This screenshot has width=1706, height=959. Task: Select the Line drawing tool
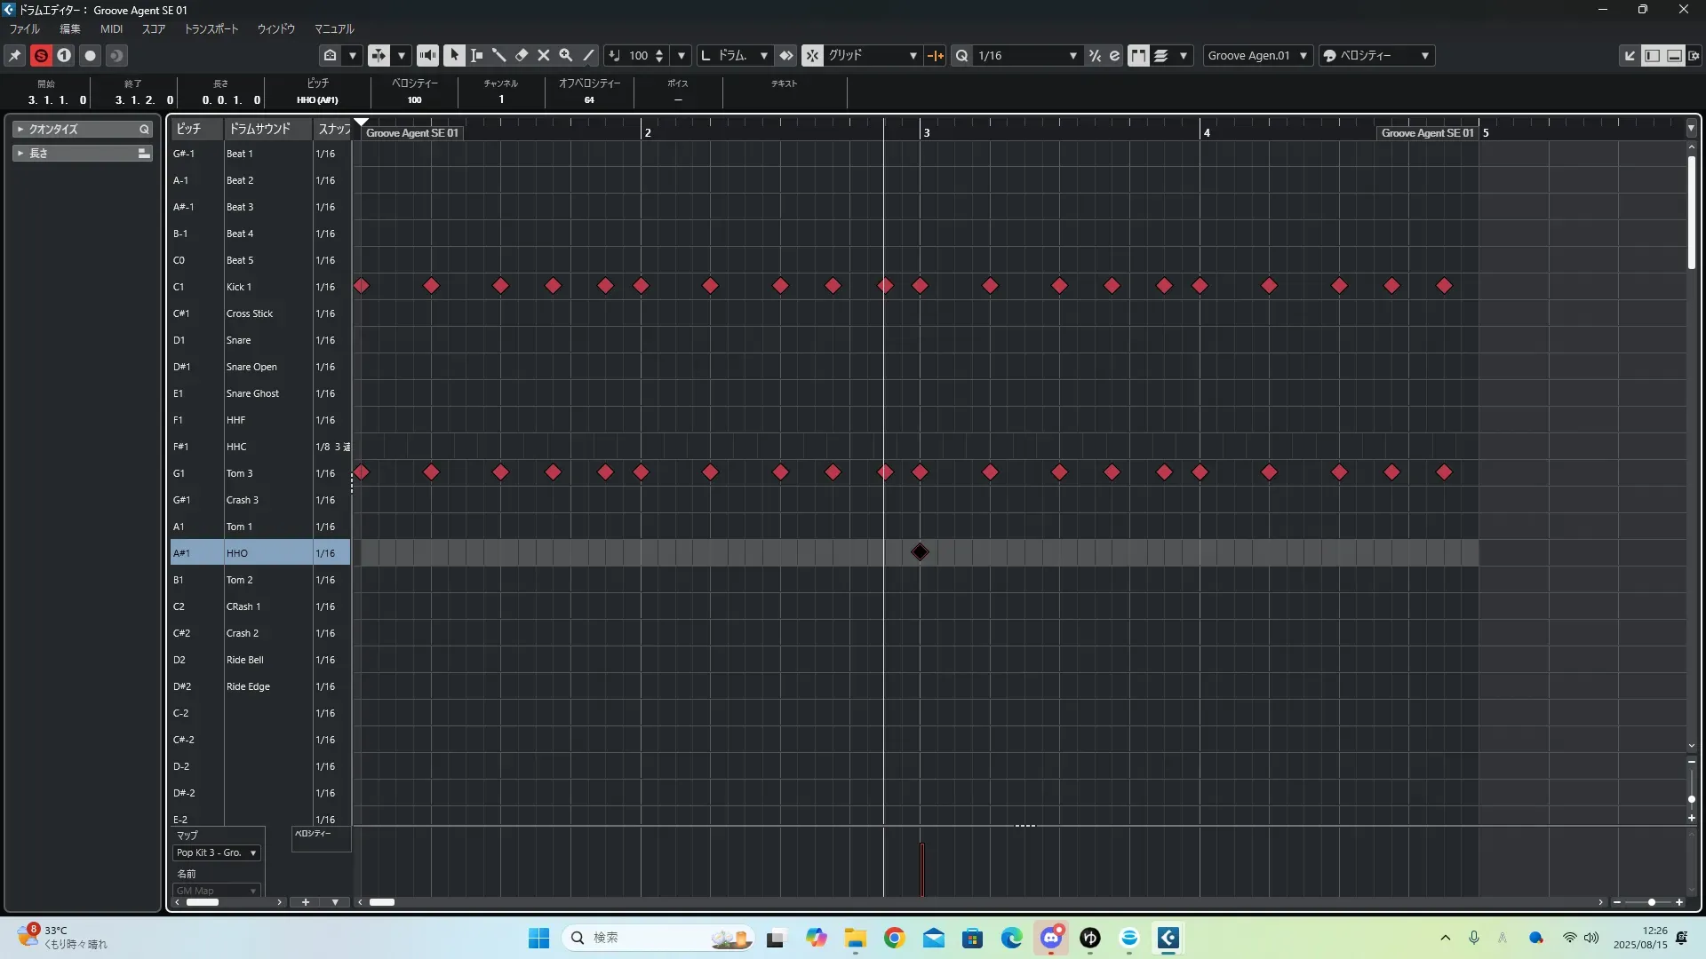pos(588,55)
